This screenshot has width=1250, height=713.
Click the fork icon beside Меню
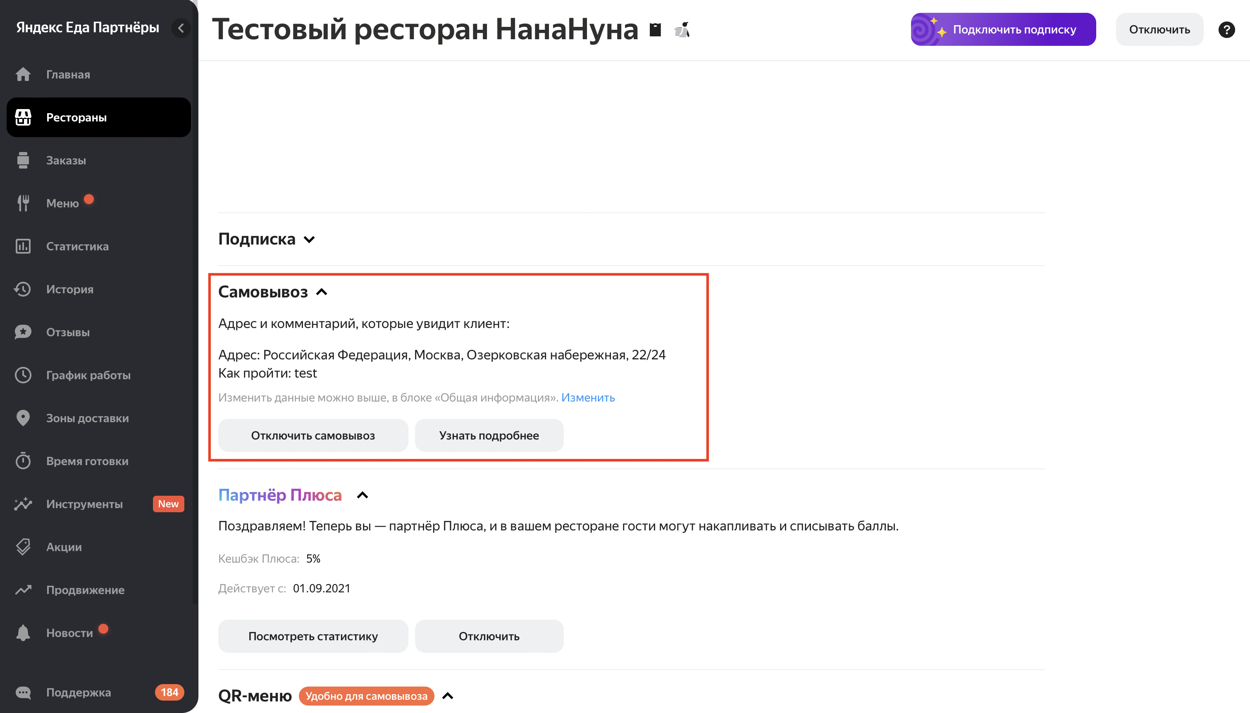[x=23, y=203]
